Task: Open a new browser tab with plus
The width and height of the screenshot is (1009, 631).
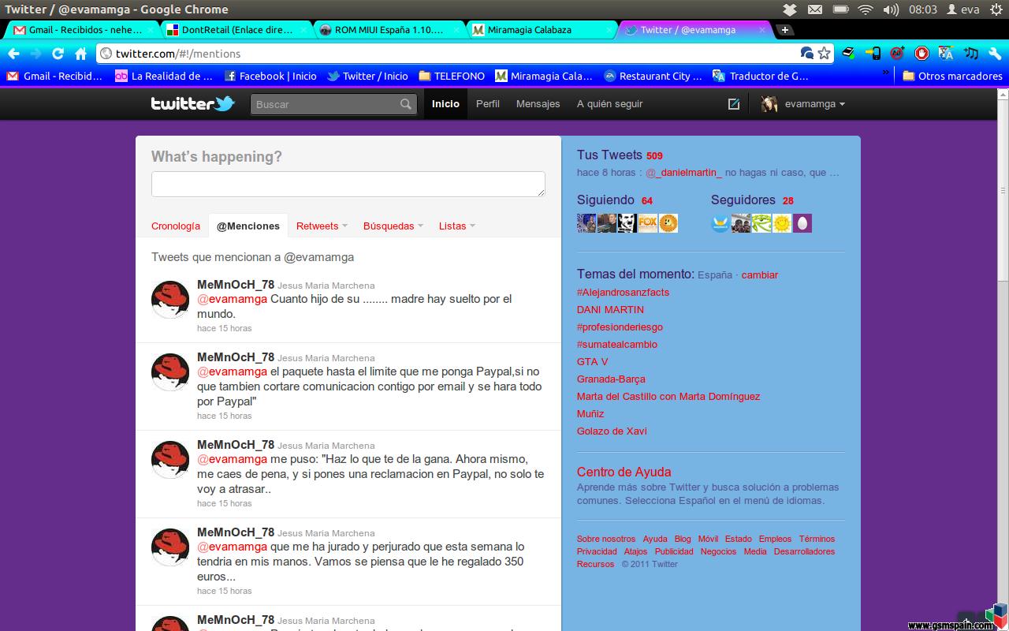Action: tap(784, 30)
